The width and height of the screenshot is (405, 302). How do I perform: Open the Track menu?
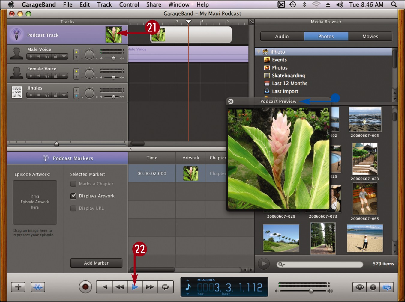click(104, 4)
